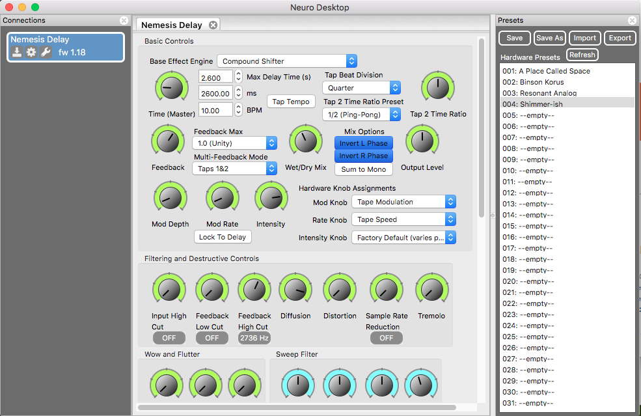Click the Output Level knob
Screen dimensions: 641x416
(x=422, y=141)
